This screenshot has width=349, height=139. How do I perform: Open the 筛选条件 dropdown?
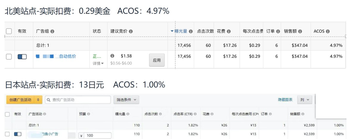pos(126,100)
